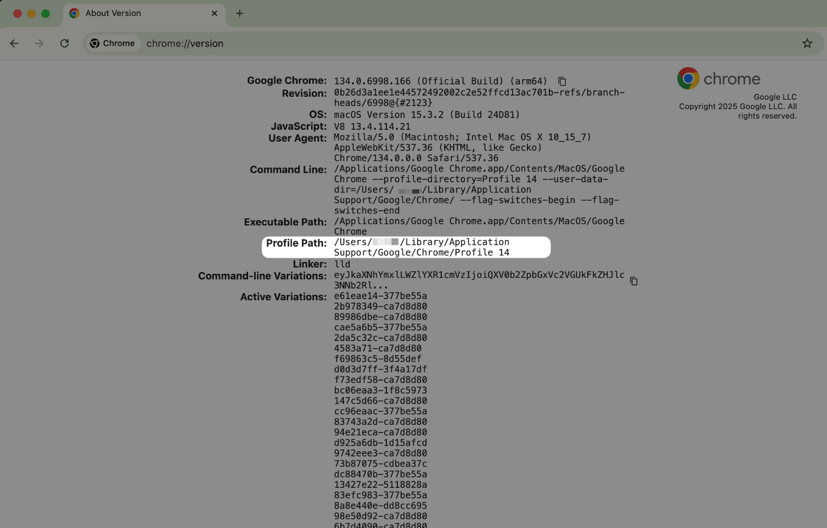Click the Chrome favicon in the tab
The width and height of the screenshot is (827, 528).
click(x=74, y=13)
